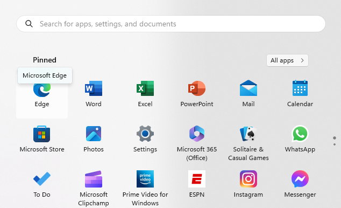Image resolution: width=341 pixels, height=208 pixels.
Task: Select the first pinned page dot
Action: (335, 138)
